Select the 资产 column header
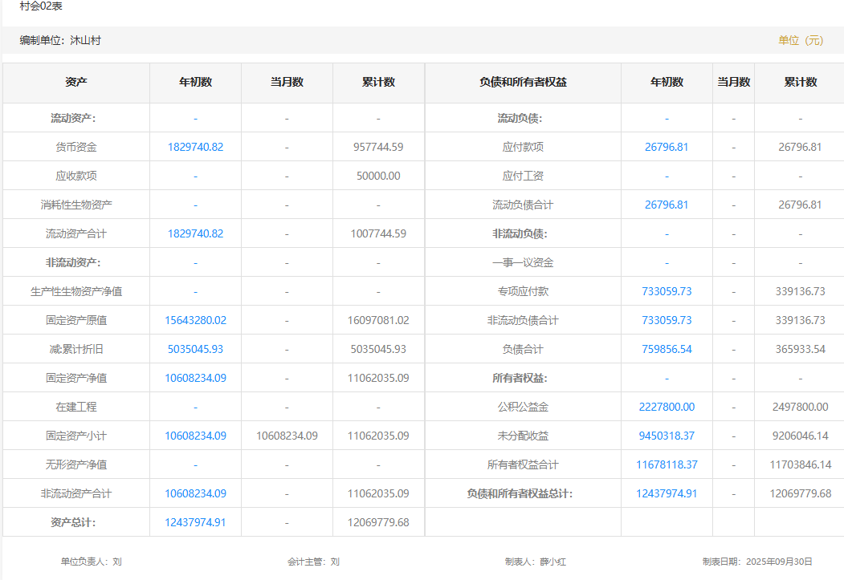This screenshot has height=580, width=844. (x=76, y=82)
